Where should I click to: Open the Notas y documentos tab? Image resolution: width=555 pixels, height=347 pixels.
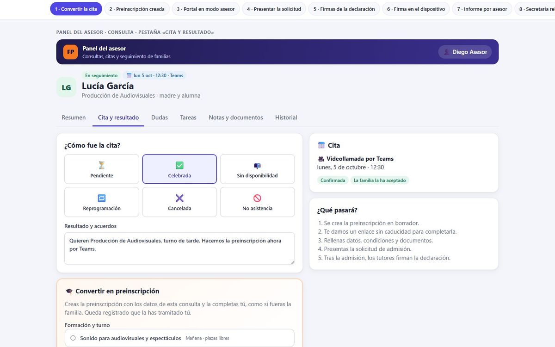point(236,118)
